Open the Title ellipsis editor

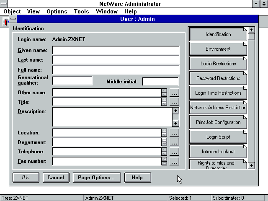tap(174, 102)
